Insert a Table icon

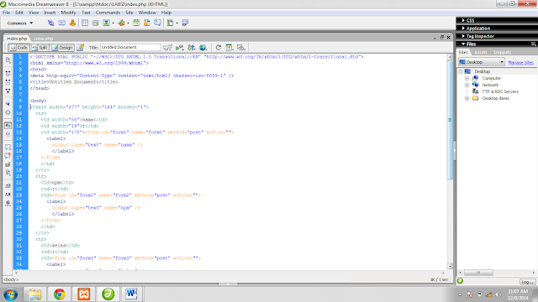click(x=85, y=23)
